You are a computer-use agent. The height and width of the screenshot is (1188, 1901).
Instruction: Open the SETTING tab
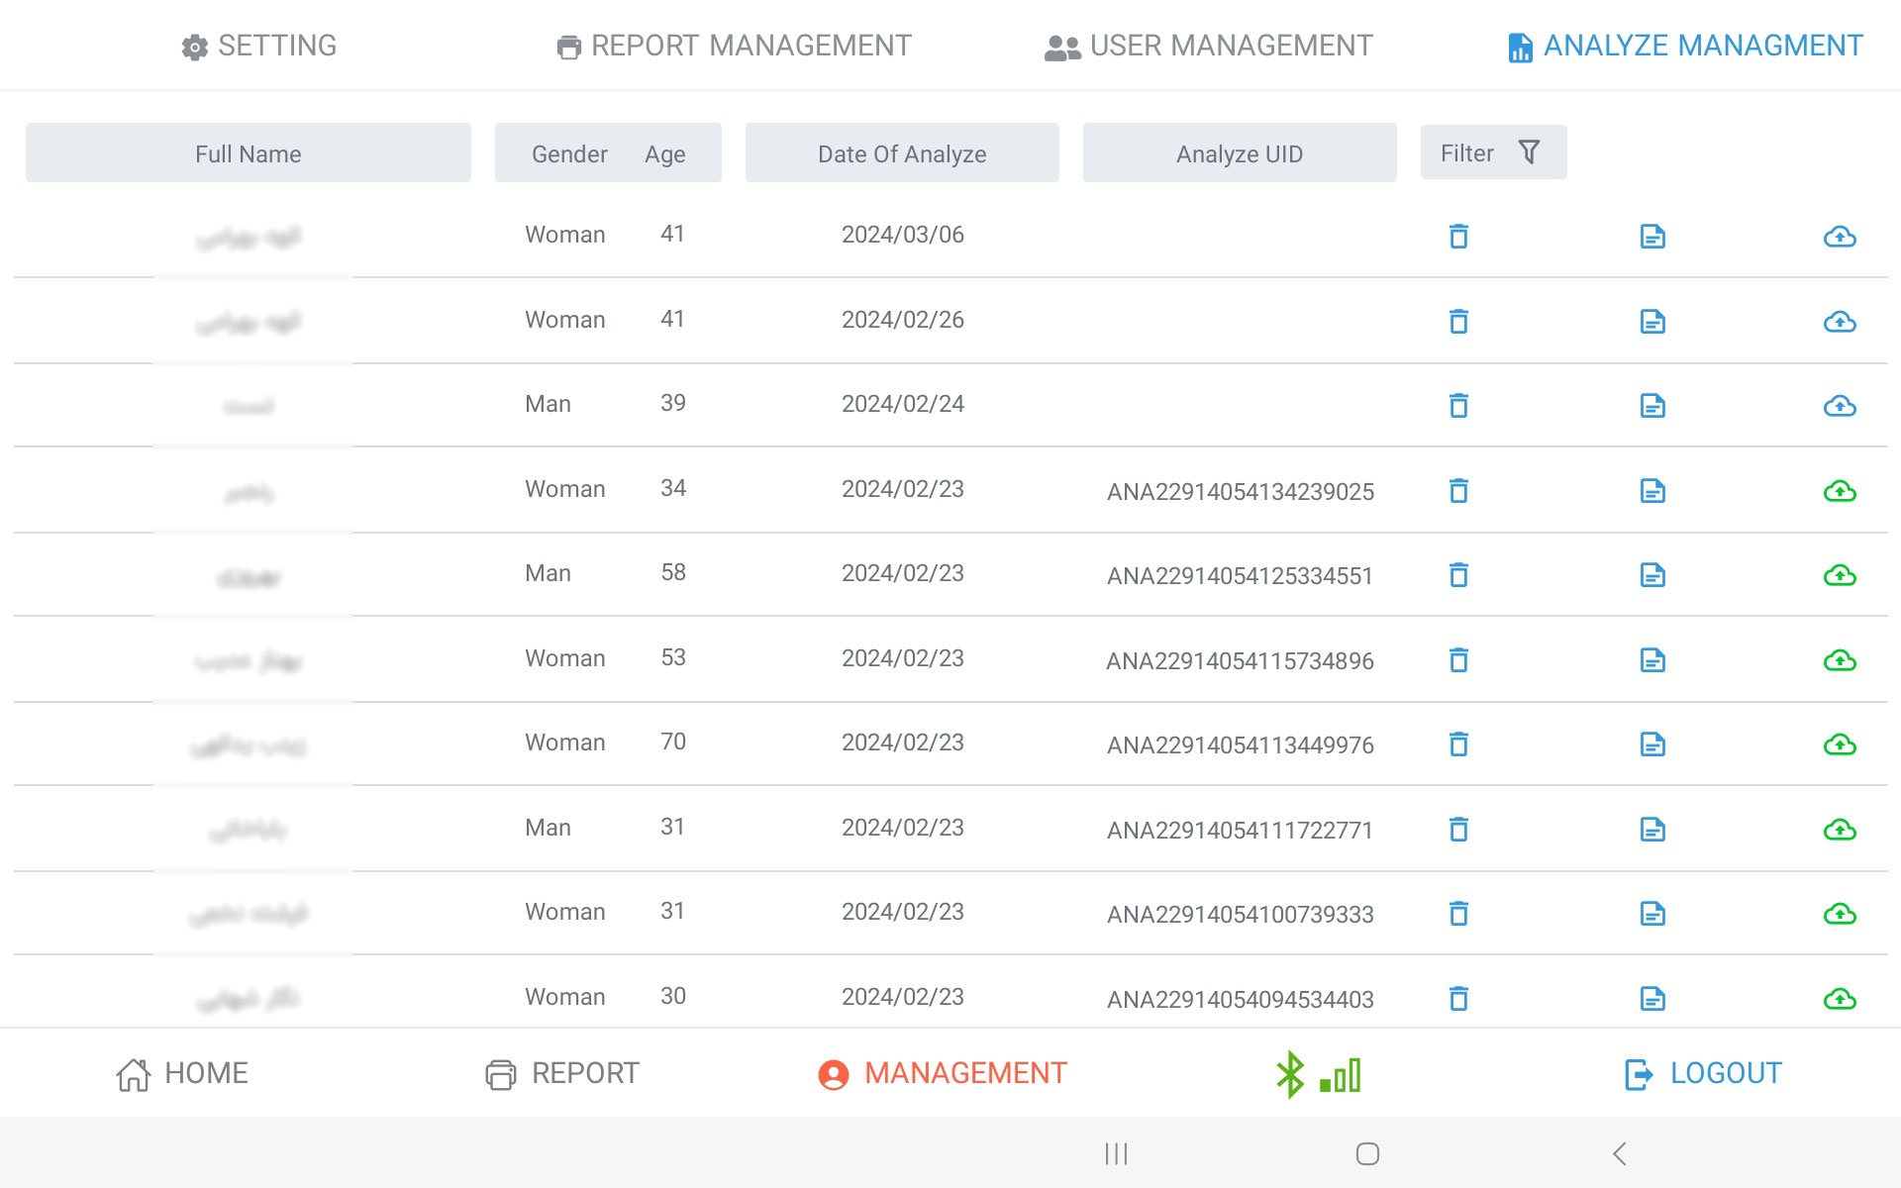(x=258, y=45)
